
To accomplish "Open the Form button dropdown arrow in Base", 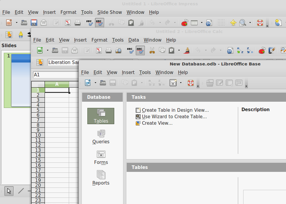I will (181, 83).
